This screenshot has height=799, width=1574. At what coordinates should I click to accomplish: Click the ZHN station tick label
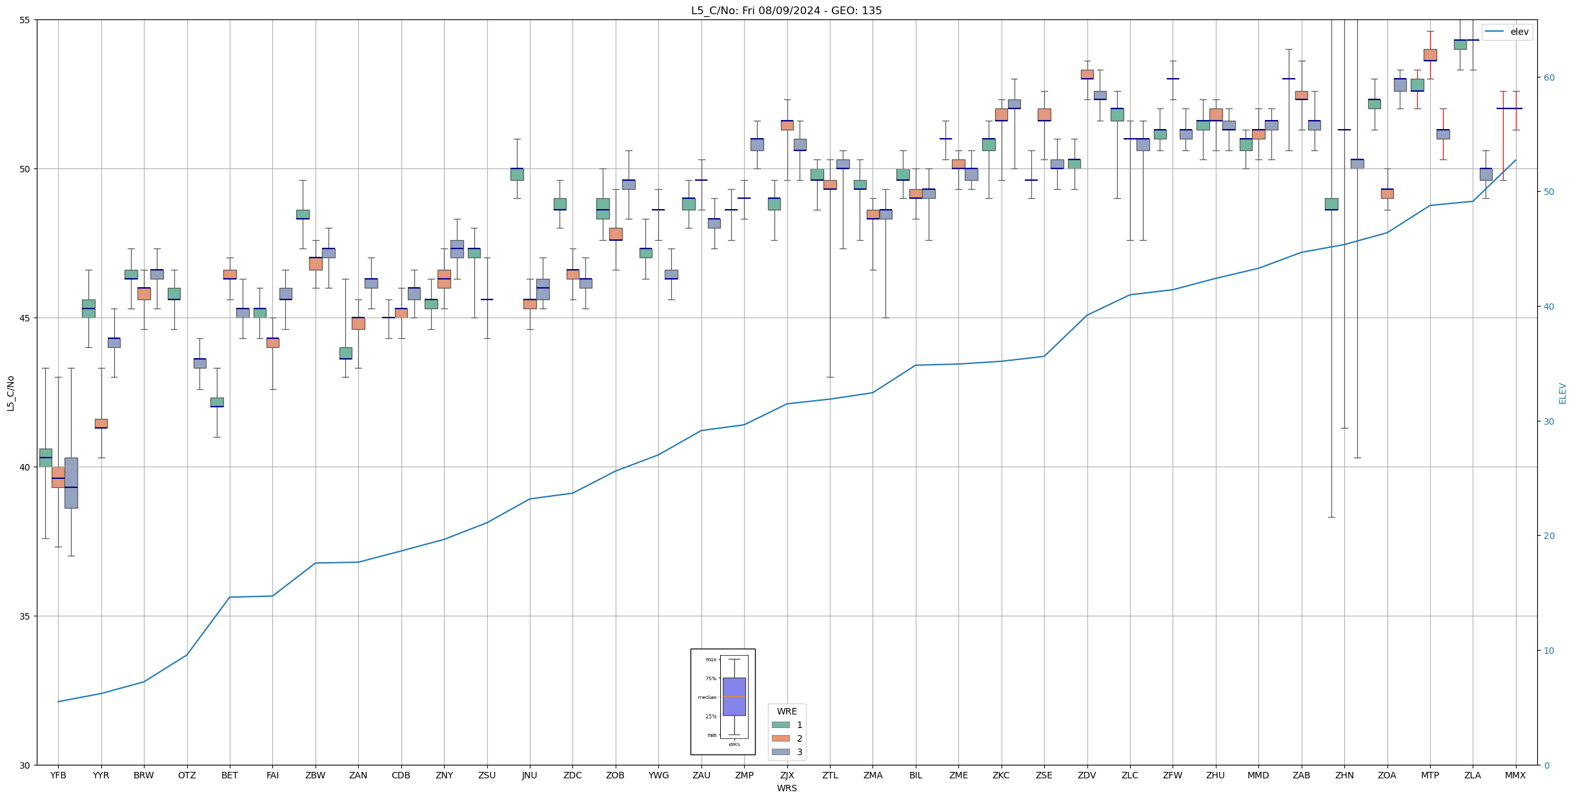[x=1344, y=775]
